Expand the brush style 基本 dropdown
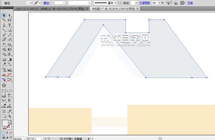The height and width of the screenshot is (140, 215). (115, 3)
